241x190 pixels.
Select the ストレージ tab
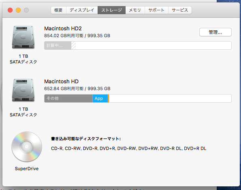pyautogui.click(x=111, y=10)
